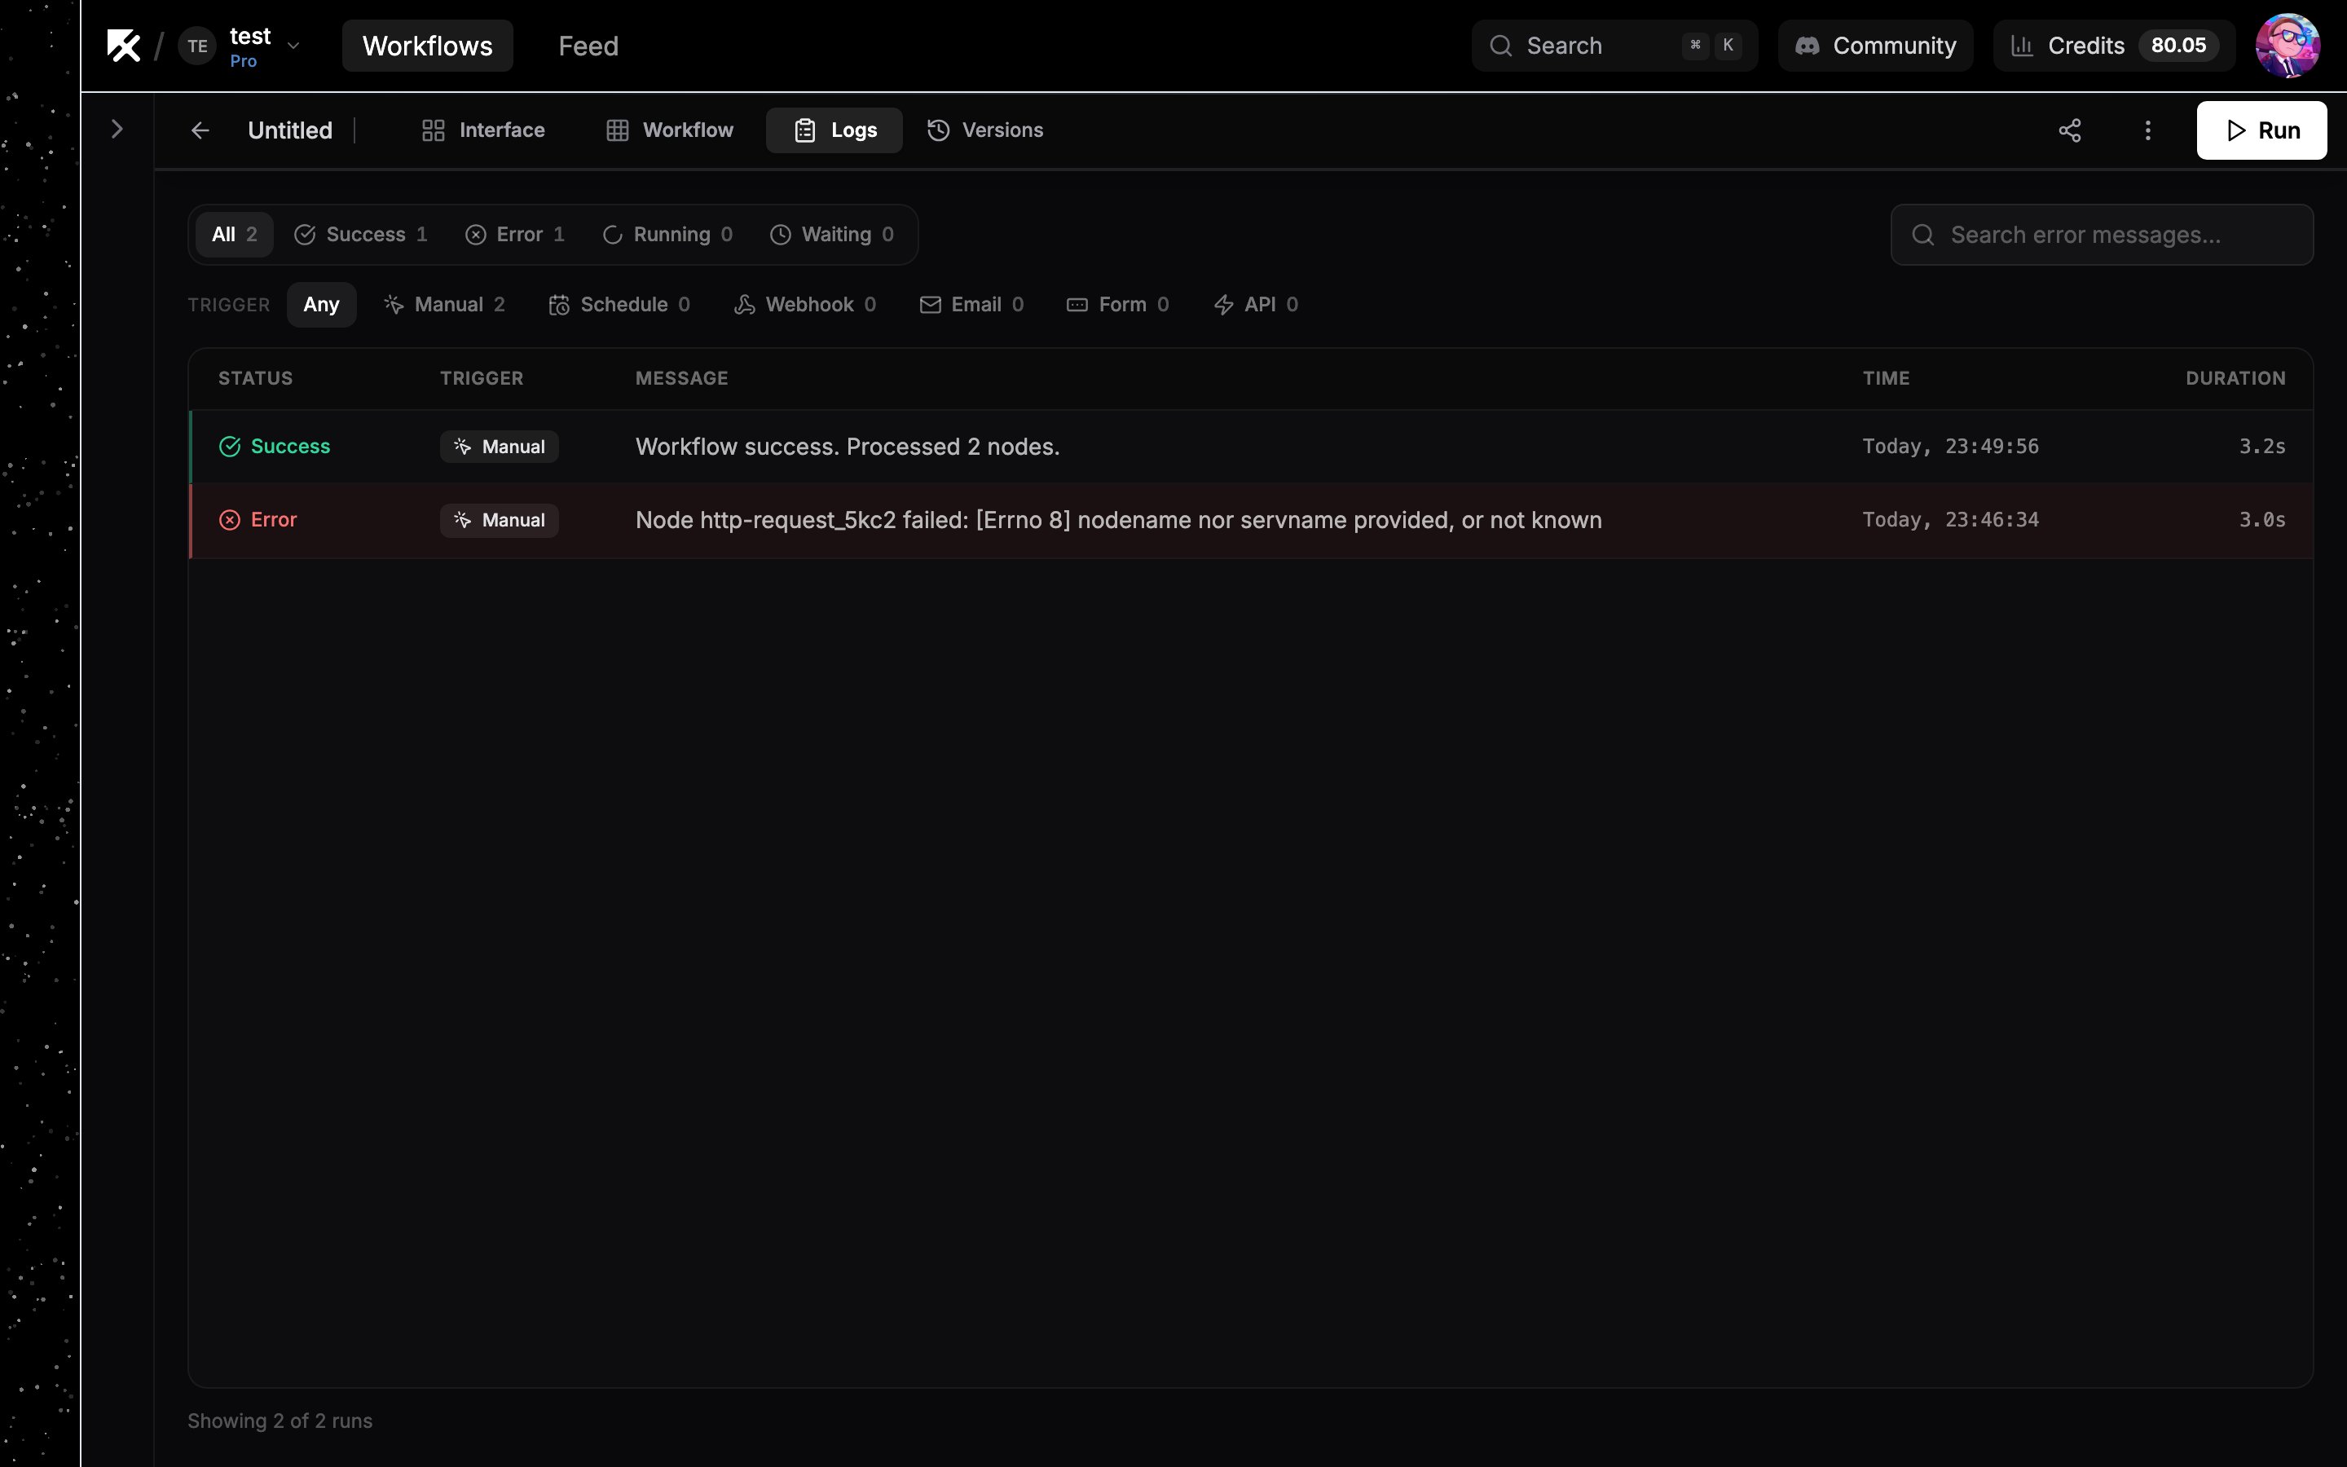
Task: Click Manual badge in the Error row
Action: [500, 520]
